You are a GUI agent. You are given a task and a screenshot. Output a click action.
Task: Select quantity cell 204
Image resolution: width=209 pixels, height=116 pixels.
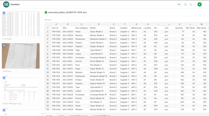pos(179,102)
